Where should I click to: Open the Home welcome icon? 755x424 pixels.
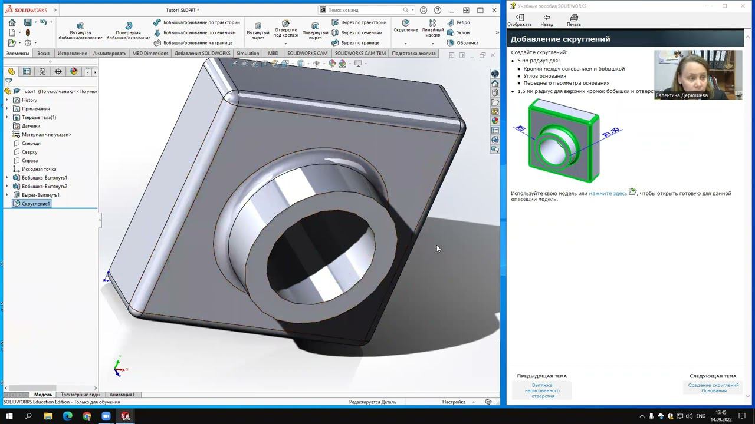pos(12,22)
